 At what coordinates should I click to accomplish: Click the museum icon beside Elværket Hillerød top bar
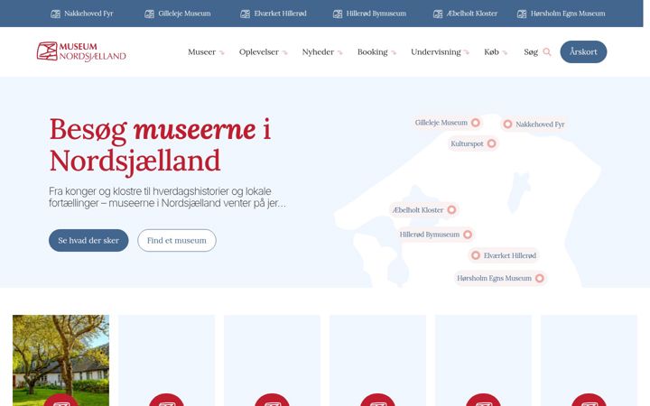245,14
